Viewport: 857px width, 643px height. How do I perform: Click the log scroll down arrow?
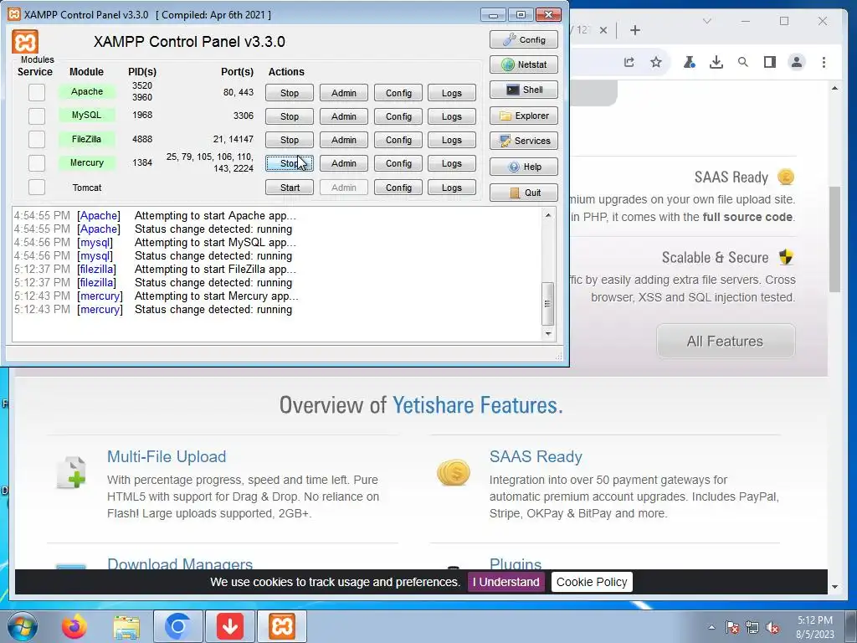coord(548,333)
